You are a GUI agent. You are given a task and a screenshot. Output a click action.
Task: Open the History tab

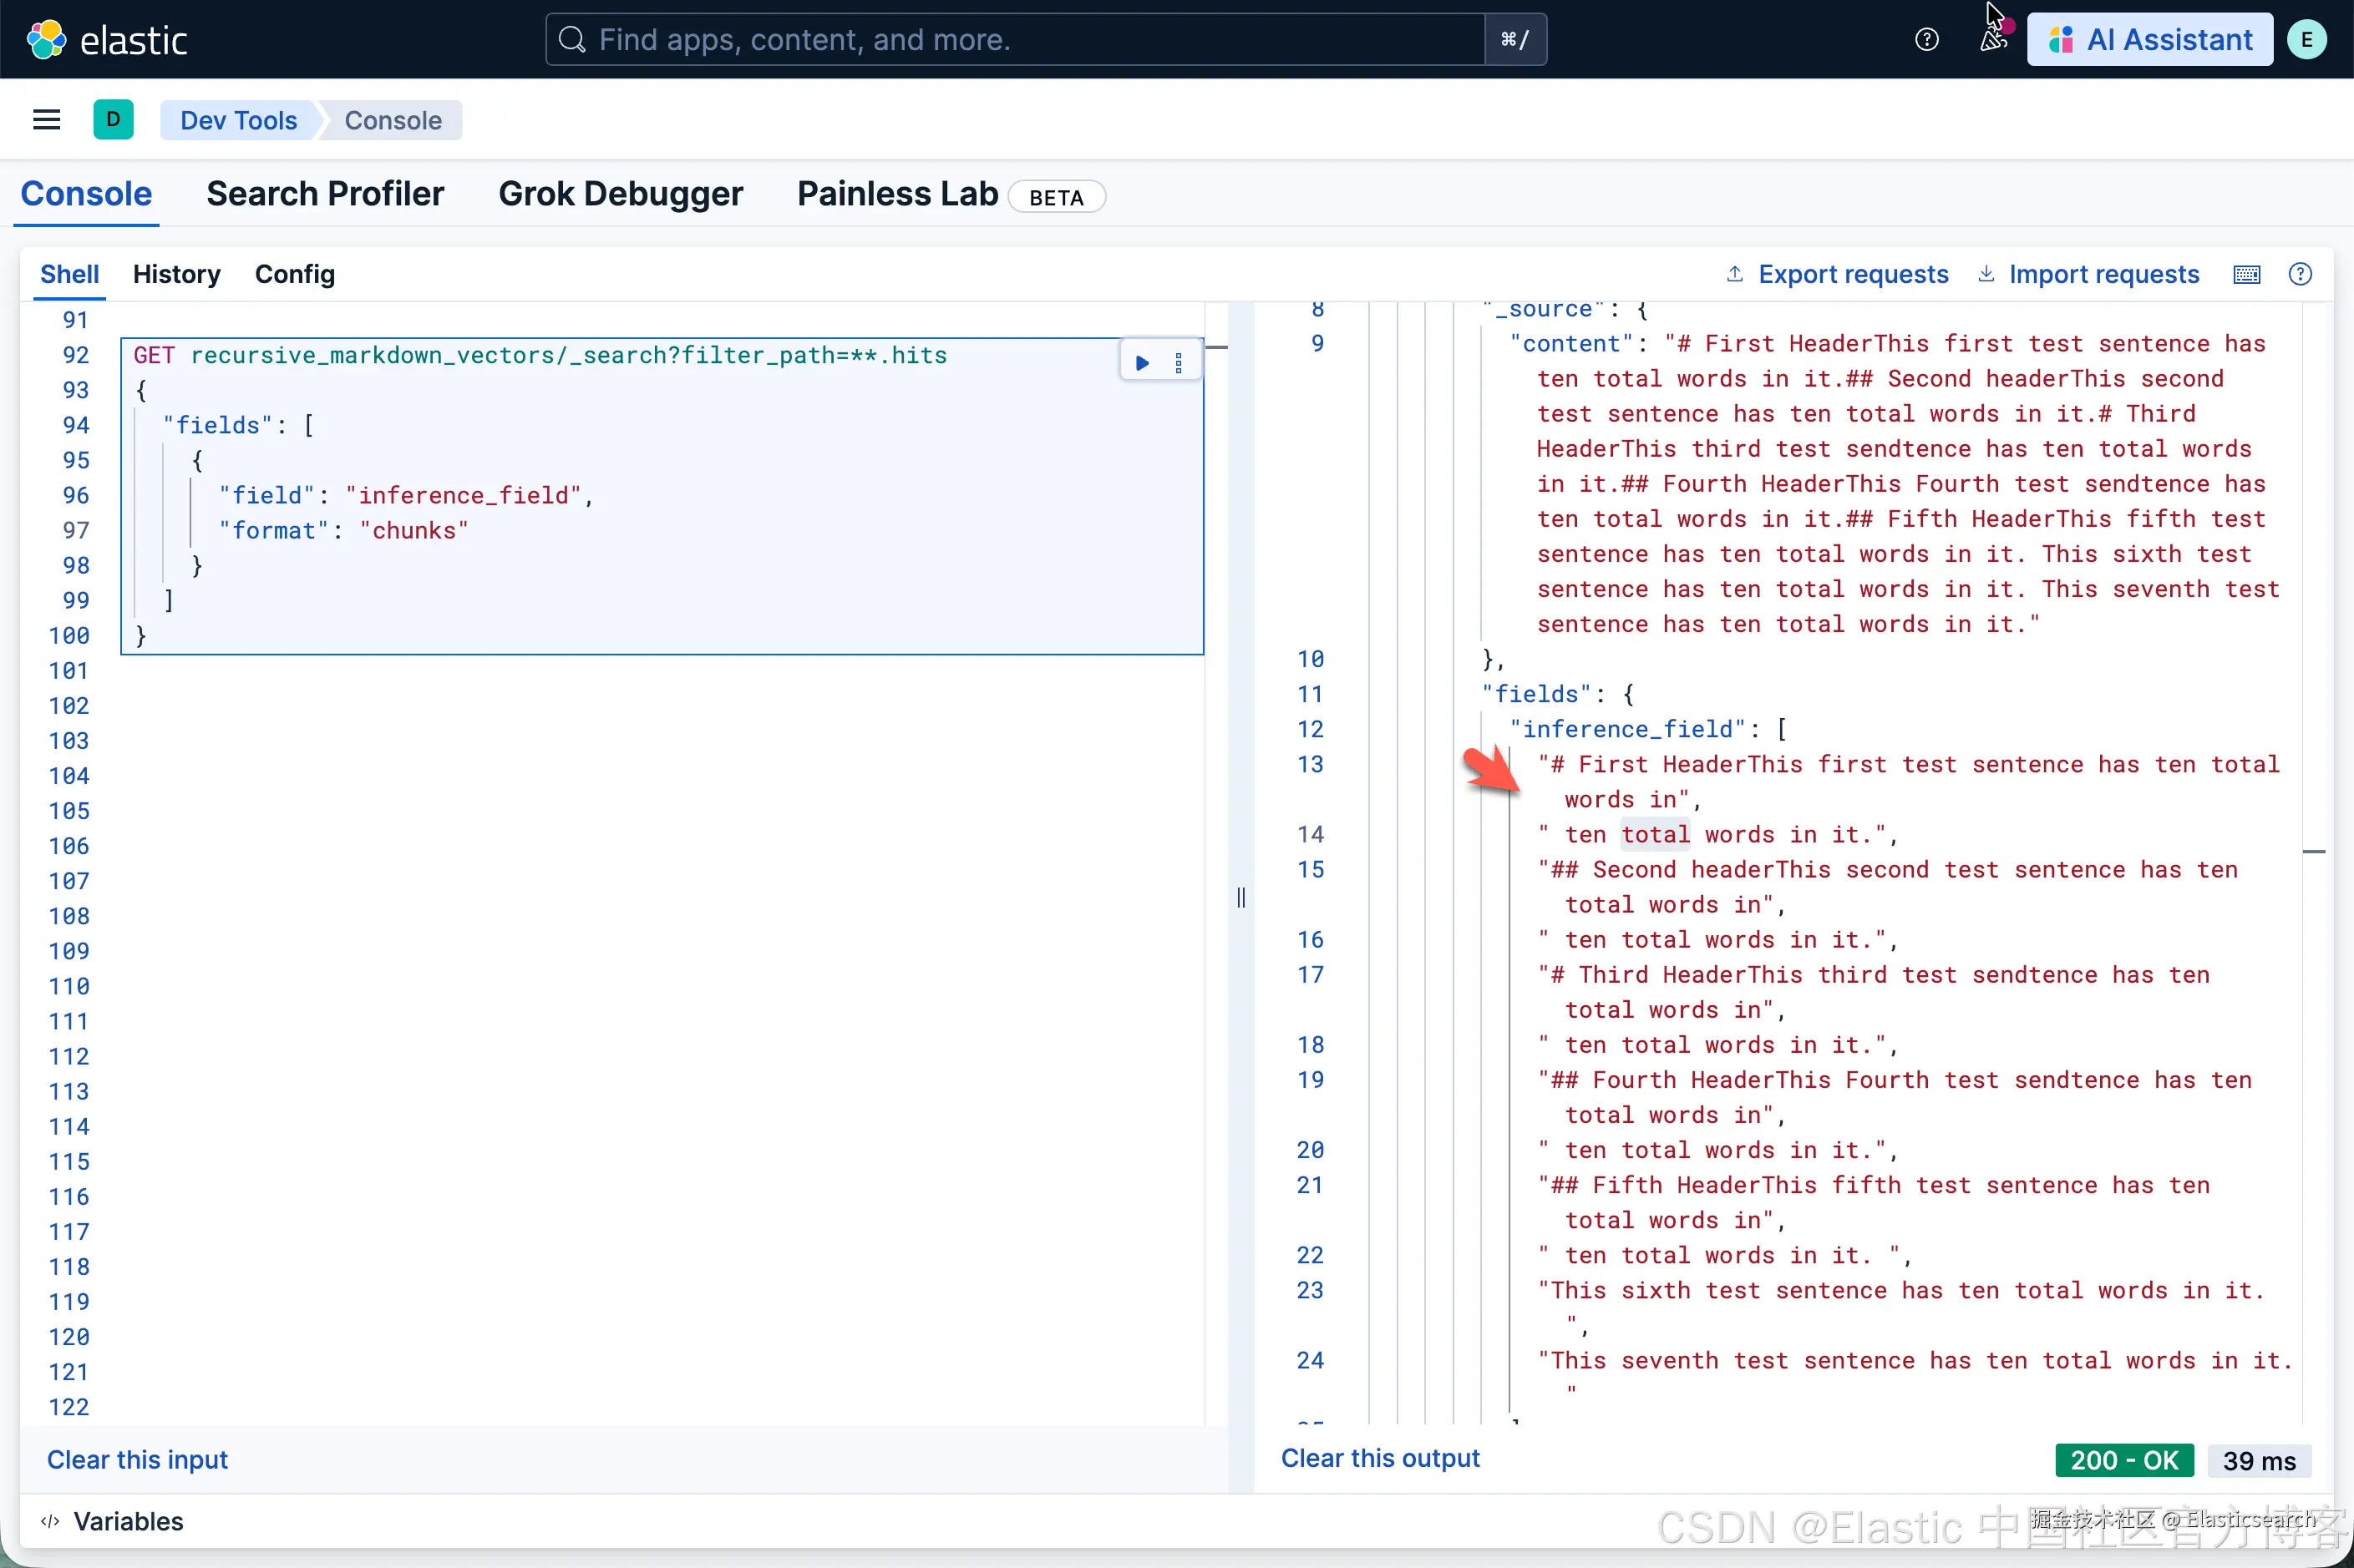pos(176,274)
